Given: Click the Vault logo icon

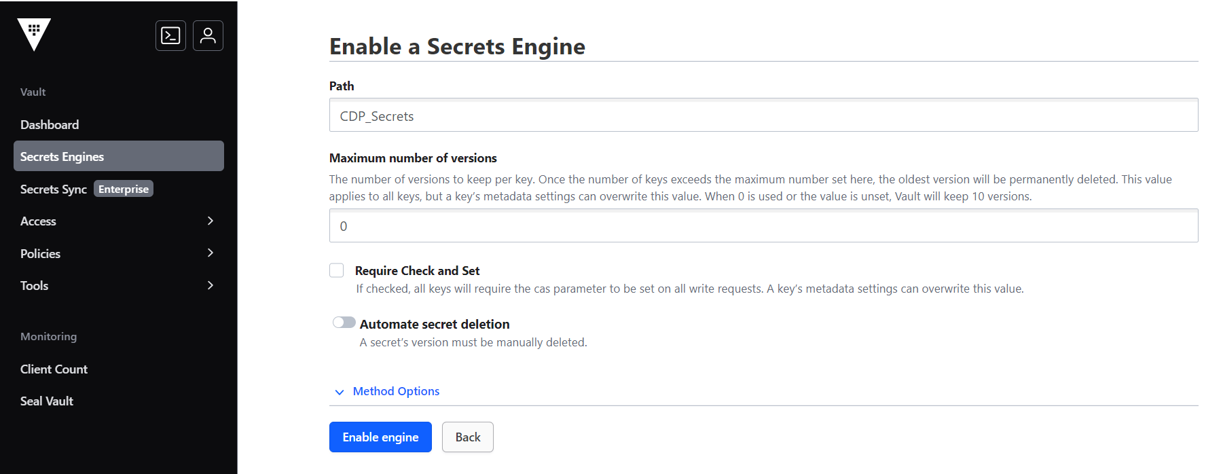Looking at the screenshot, I should (34, 34).
